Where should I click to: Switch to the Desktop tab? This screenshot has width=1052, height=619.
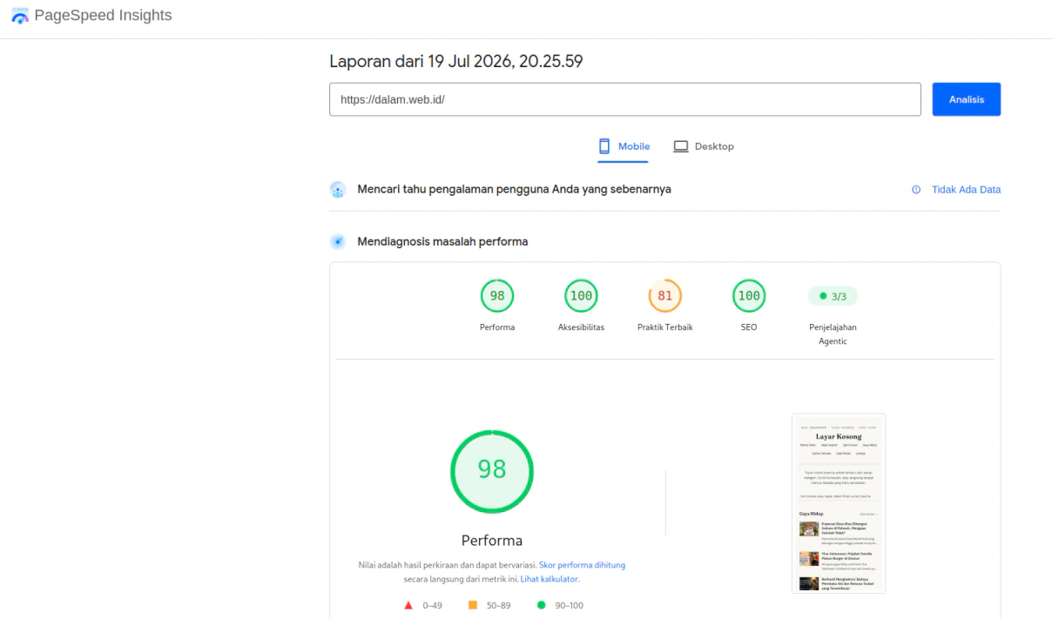coord(704,146)
